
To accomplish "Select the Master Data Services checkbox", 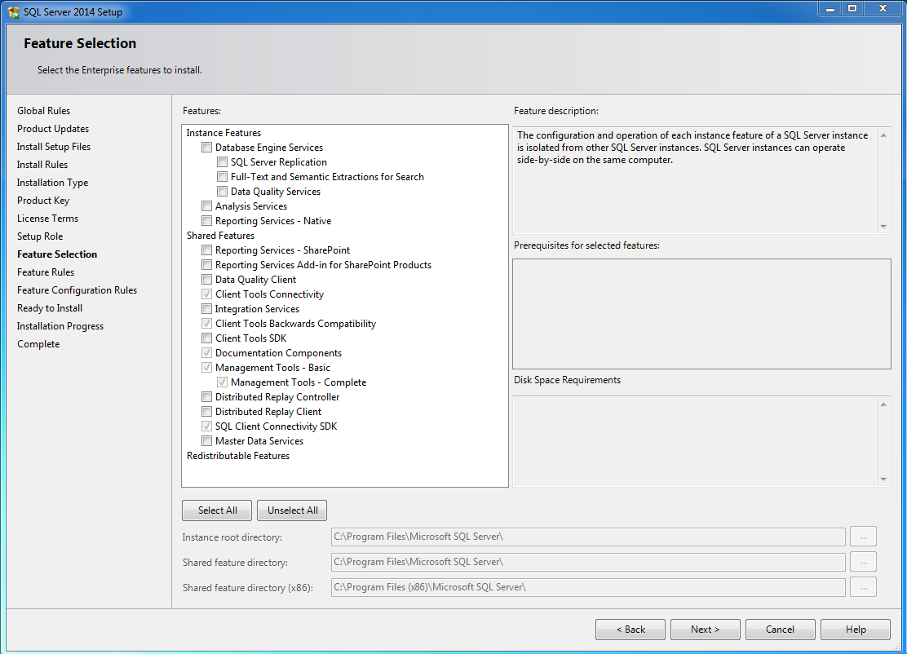I will click(207, 441).
